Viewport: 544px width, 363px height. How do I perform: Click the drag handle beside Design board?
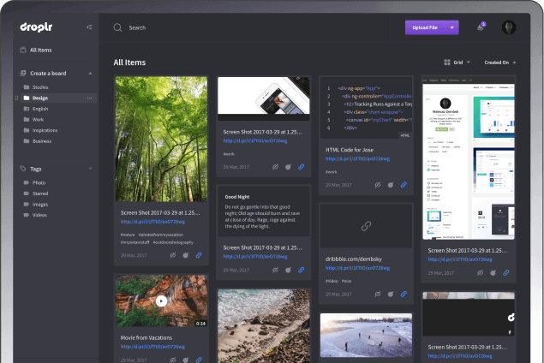tap(16, 98)
